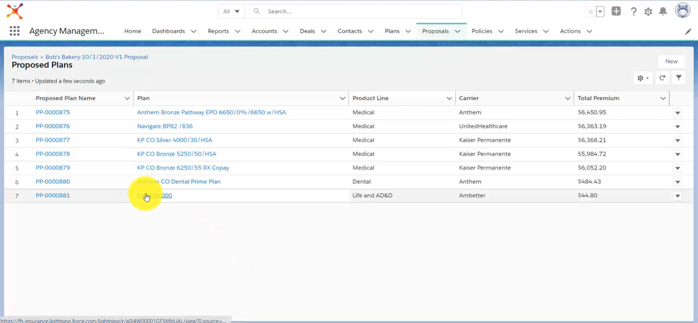The width and height of the screenshot is (698, 323).
Task: Open Anthem CO Dental Prime Plan link
Action: point(179,181)
